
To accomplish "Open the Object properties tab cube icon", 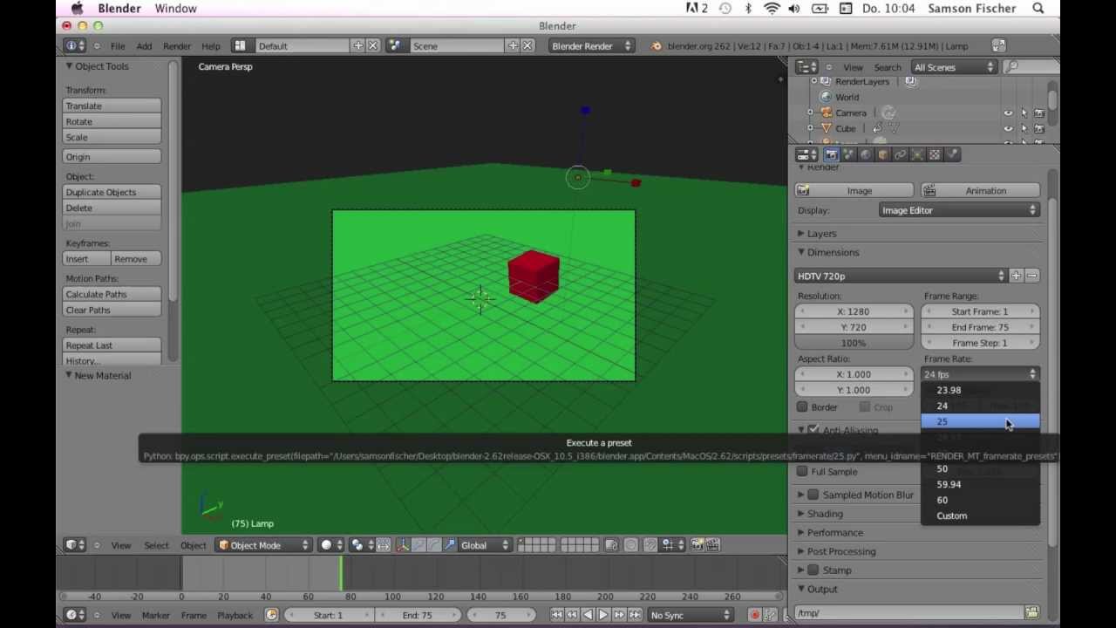I will point(883,154).
